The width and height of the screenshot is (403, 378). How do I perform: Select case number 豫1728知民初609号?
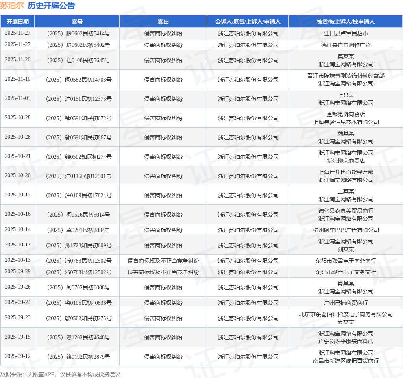tap(79, 245)
